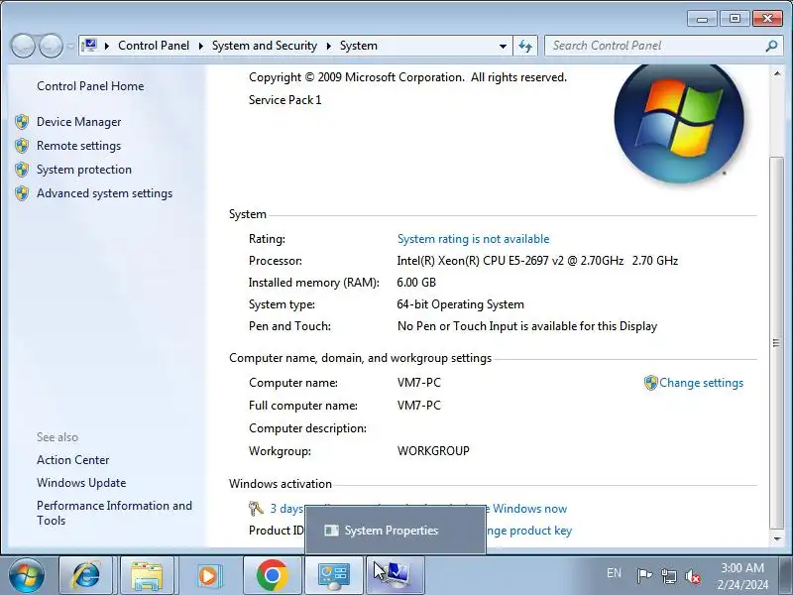Click the EN language indicator
The height and width of the screenshot is (595, 793).
point(614,573)
